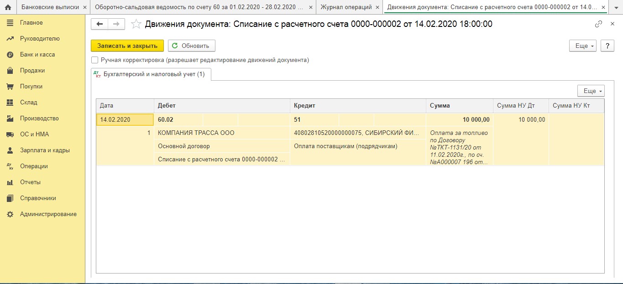The height and width of the screenshot is (284, 623).
Task: Click the Администрирование gear icon
Action: pos(10,214)
